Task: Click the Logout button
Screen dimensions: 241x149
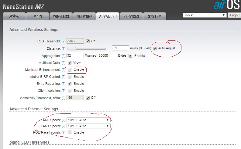Action: coord(235,15)
